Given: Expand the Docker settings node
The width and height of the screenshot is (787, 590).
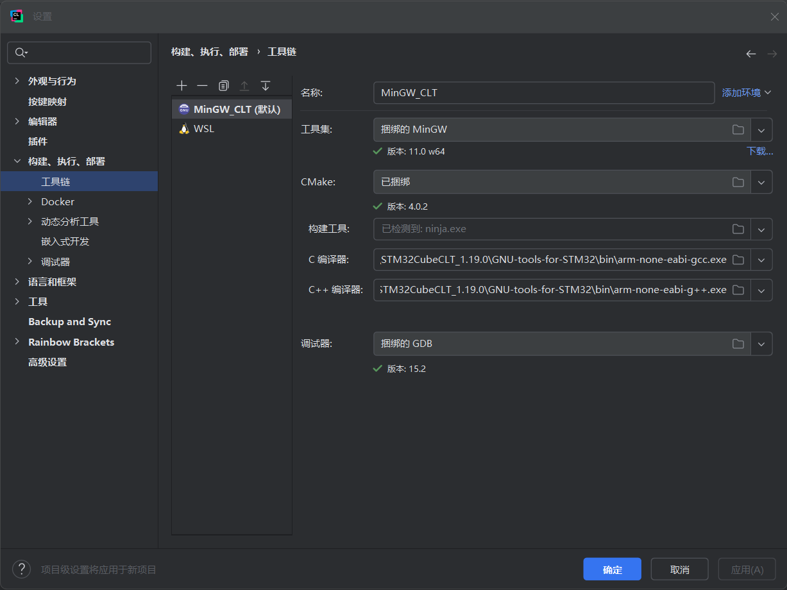Looking at the screenshot, I should click(x=30, y=202).
